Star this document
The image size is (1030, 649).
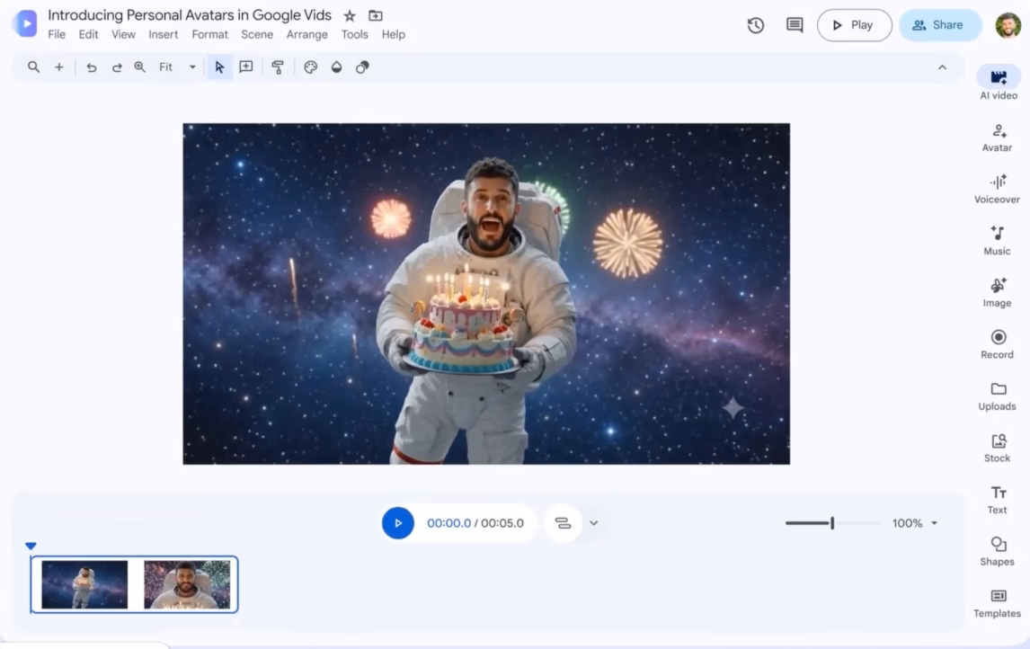350,16
